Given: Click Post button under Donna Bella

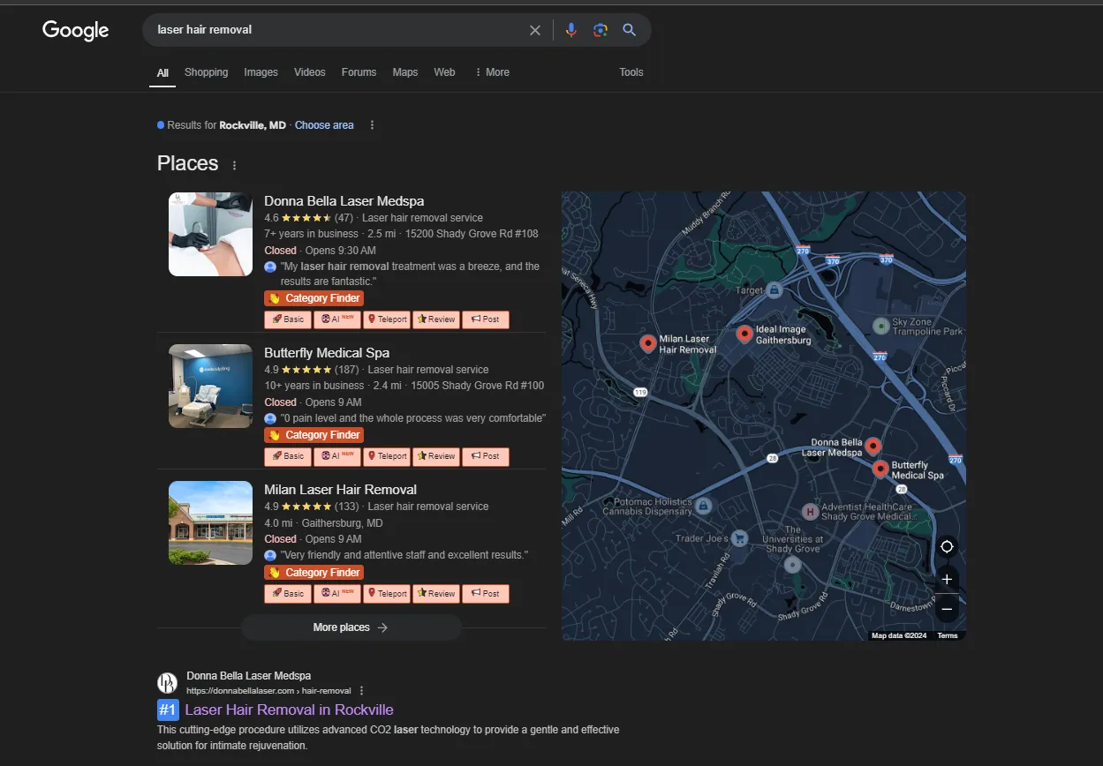Looking at the screenshot, I should tap(486, 319).
